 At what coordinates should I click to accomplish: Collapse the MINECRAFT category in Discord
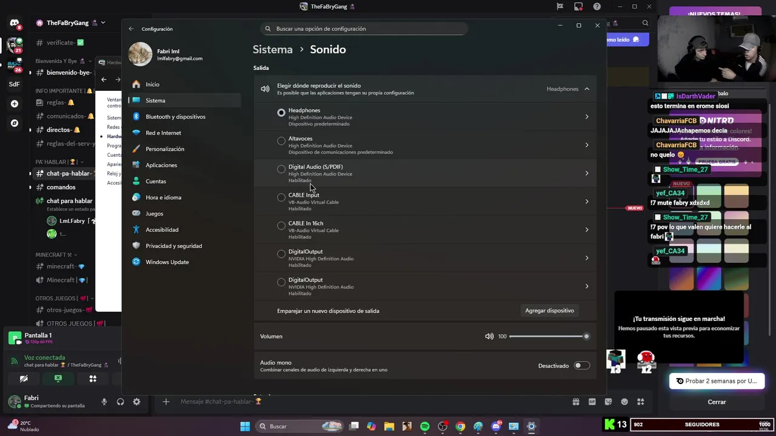(x=54, y=255)
